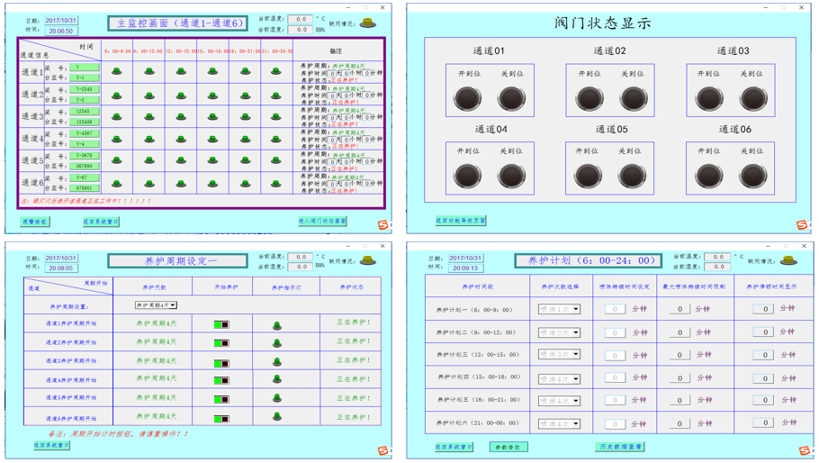
Task: Click 通道6 green lamp for 21:00-24:00
Action: [x=276, y=184]
